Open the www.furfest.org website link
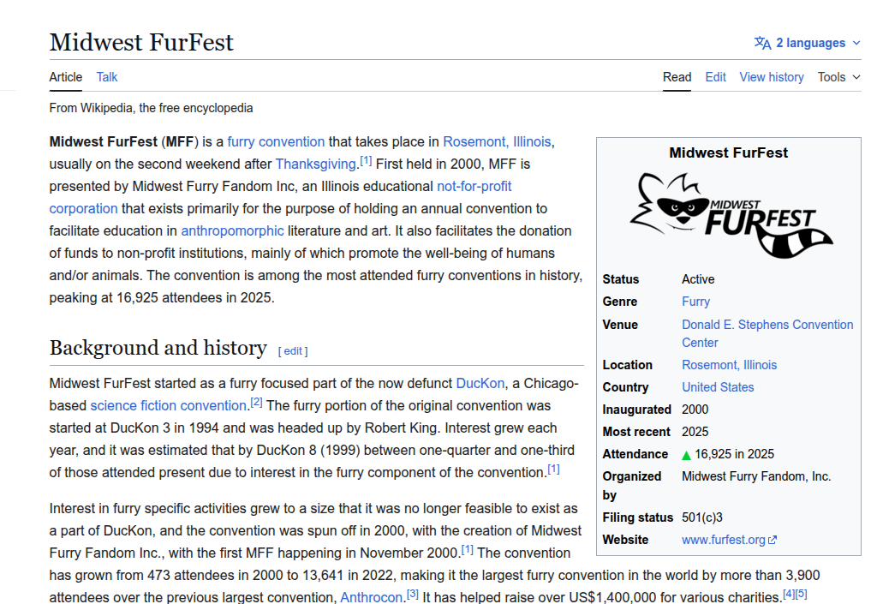The image size is (871, 604). (x=723, y=540)
